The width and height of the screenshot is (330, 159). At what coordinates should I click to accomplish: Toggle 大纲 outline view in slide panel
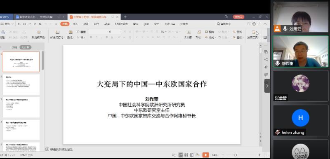[14, 47]
